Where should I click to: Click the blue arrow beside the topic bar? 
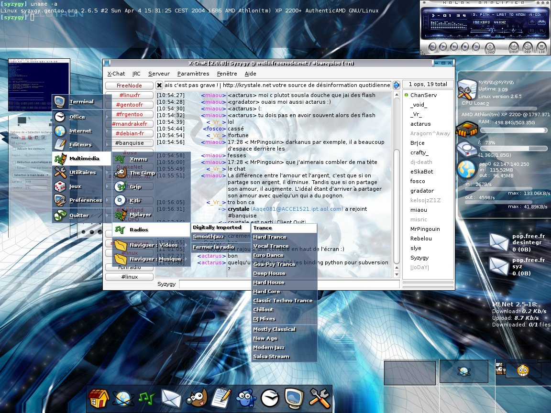pyautogui.click(x=397, y=85)
